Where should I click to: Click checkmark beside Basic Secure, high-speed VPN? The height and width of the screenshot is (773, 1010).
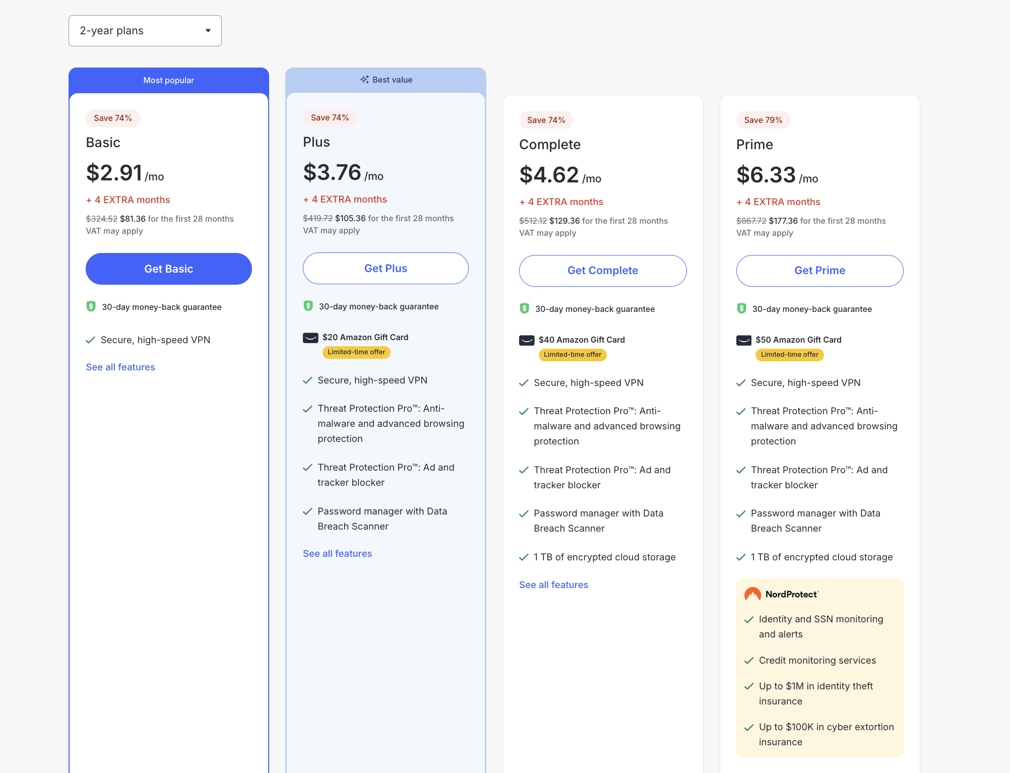pyautogui.click(x=90, y=340)
